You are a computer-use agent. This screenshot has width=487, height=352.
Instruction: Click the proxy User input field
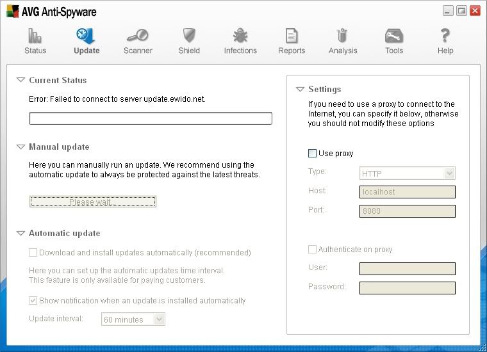pyautogui.click(x=407, y=269)
